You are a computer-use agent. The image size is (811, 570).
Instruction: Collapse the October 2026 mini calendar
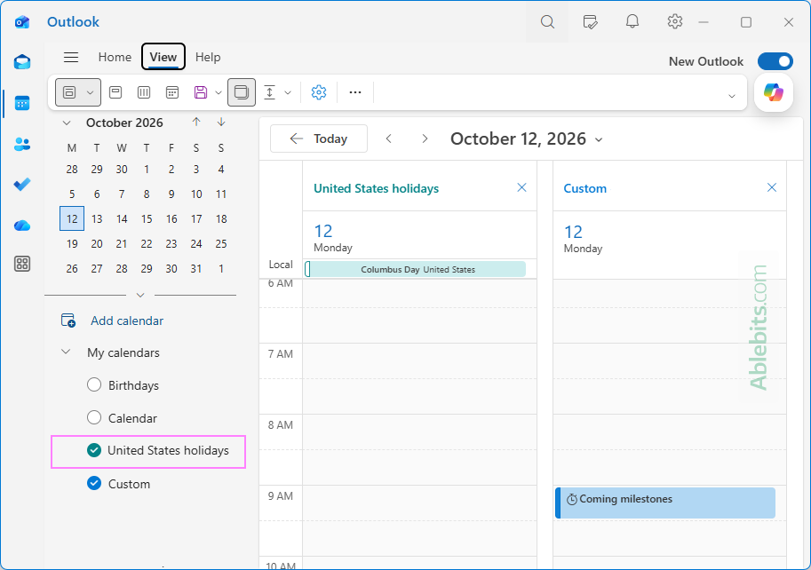67,123
